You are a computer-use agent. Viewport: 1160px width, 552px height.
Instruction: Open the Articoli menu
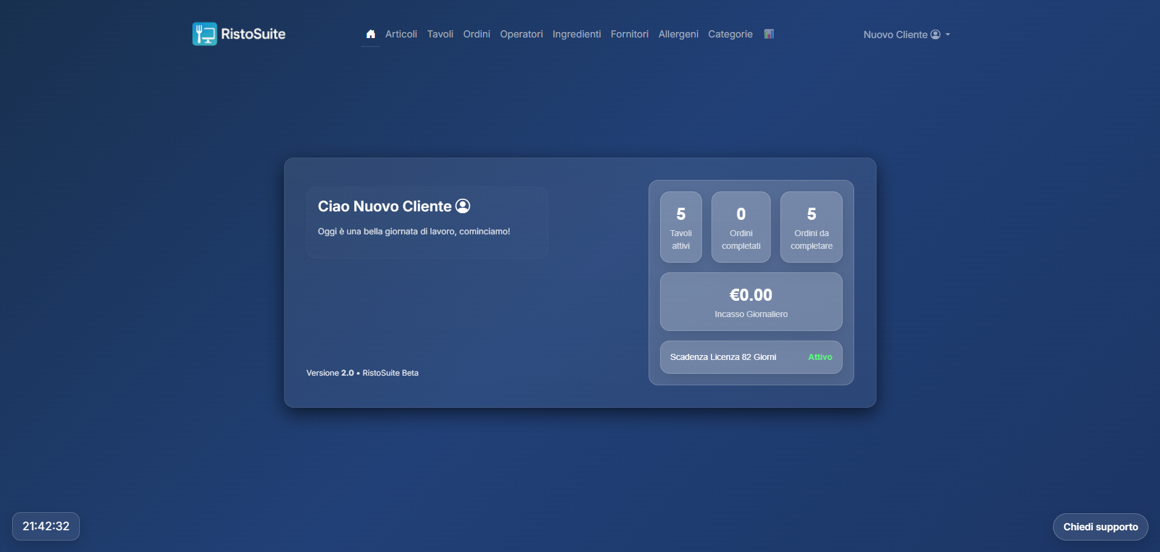401,34
